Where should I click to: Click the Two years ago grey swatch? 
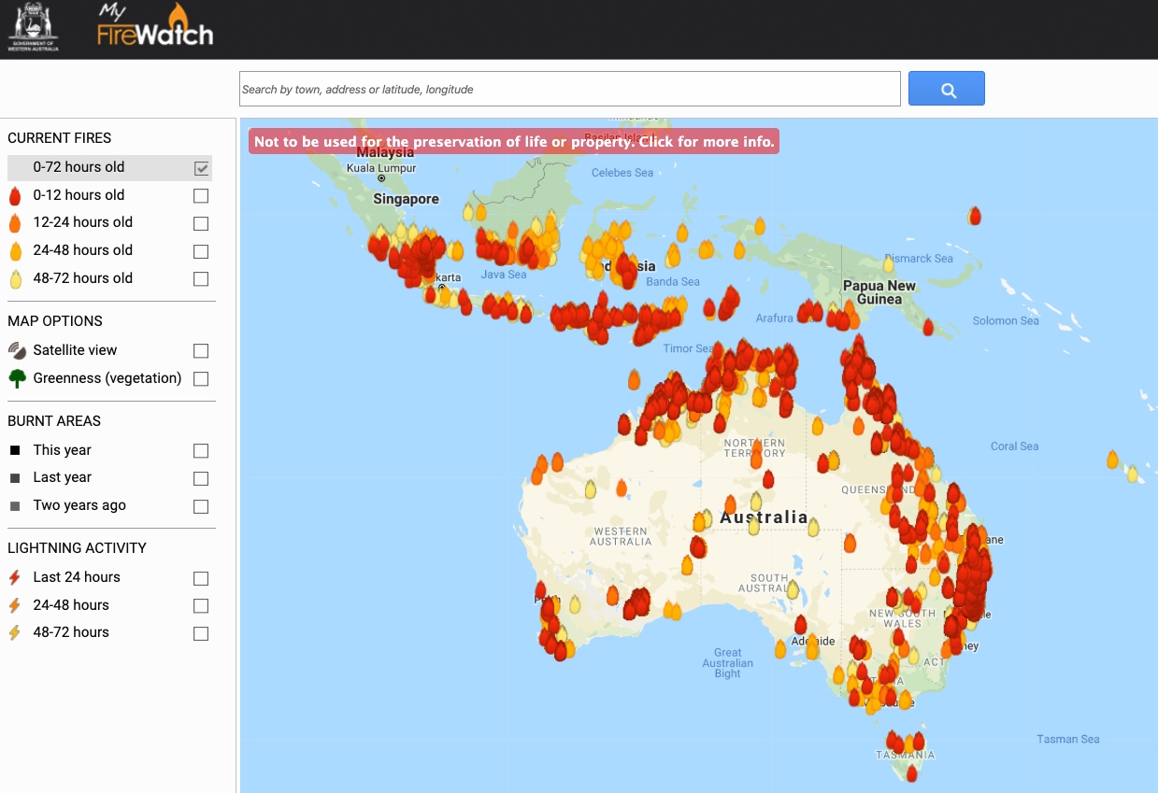click(15, 506)
